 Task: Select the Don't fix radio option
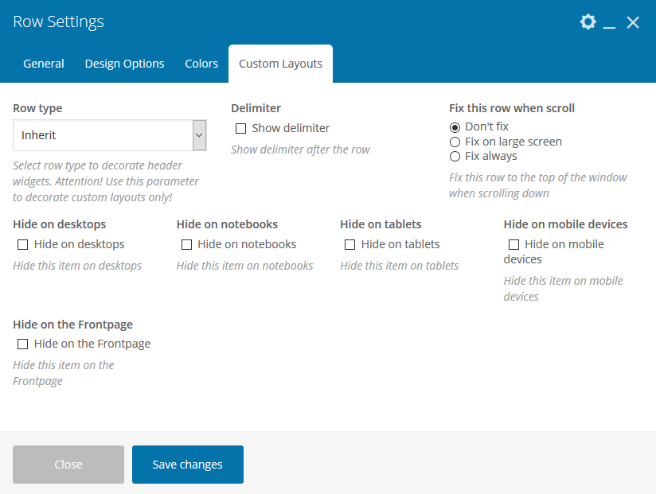[455, 127]
